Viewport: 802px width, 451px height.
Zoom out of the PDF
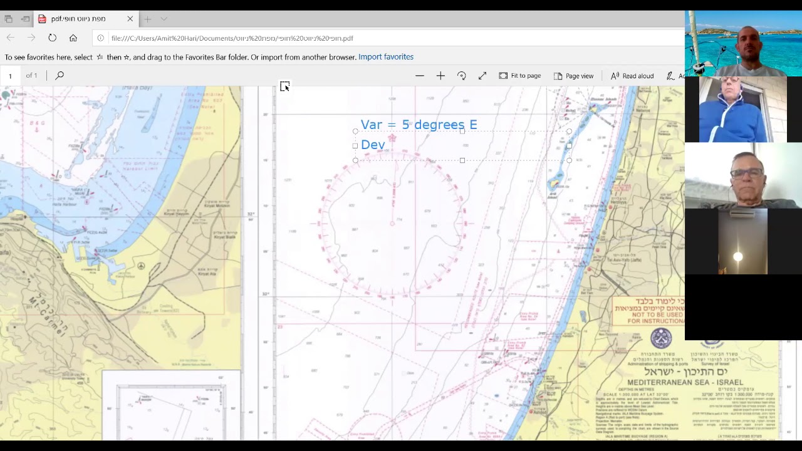420,76
